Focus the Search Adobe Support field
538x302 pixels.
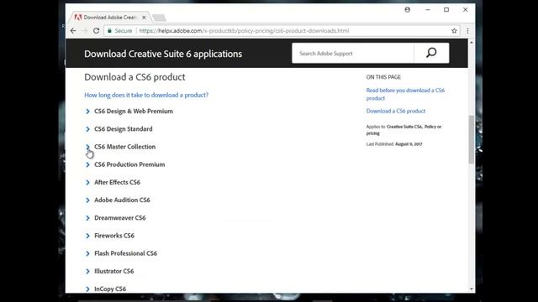(353, 53)
